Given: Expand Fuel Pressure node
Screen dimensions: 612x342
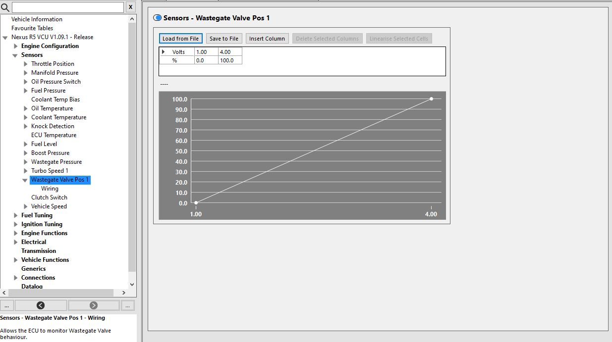Looking at the screenshot, I should [26, 91].
